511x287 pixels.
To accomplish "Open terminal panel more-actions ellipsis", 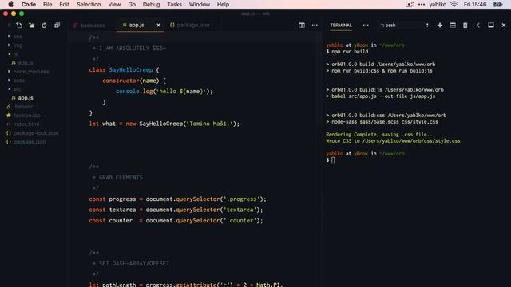I will [366, 25].
